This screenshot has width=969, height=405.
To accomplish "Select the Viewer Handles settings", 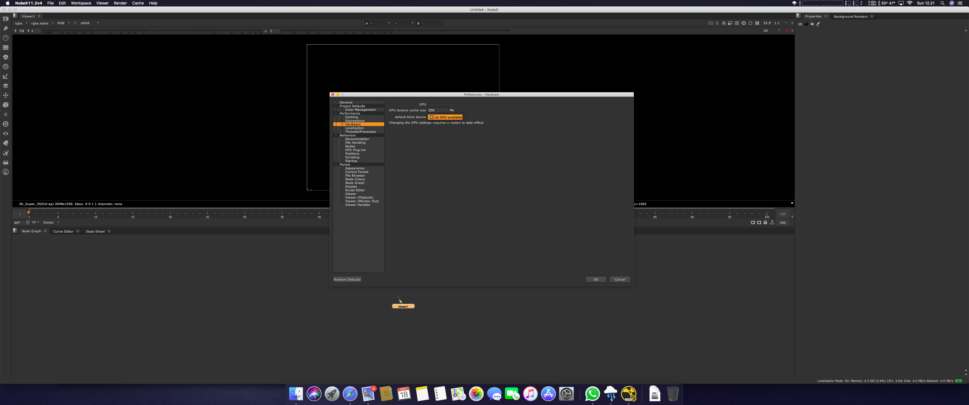I will pyautogui.click(x=357, y=204).
